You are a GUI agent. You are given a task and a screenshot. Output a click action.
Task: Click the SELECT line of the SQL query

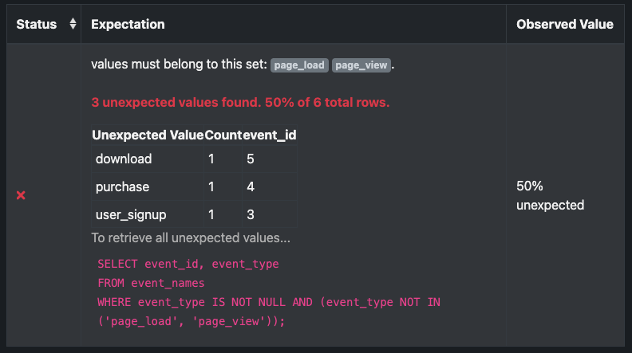click(x=188, y=264)
